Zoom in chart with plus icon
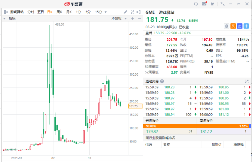252x162 pixels. (x=133, y=18)
